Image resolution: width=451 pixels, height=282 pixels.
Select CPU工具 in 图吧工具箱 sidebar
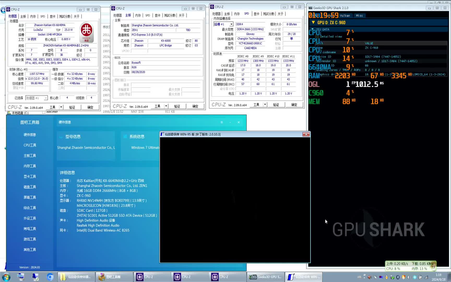(x=30, y=145)
